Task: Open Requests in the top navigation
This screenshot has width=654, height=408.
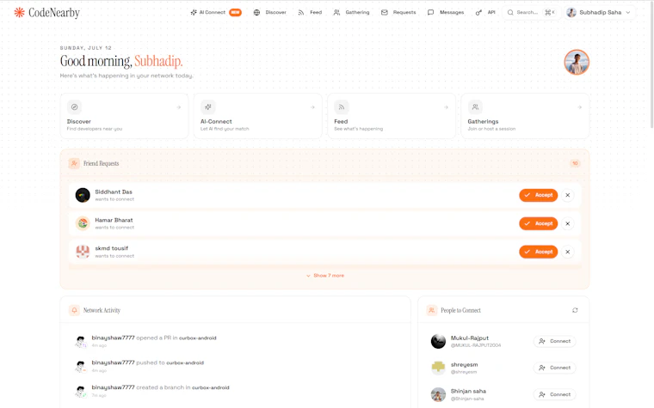Action: pos(398,13)
